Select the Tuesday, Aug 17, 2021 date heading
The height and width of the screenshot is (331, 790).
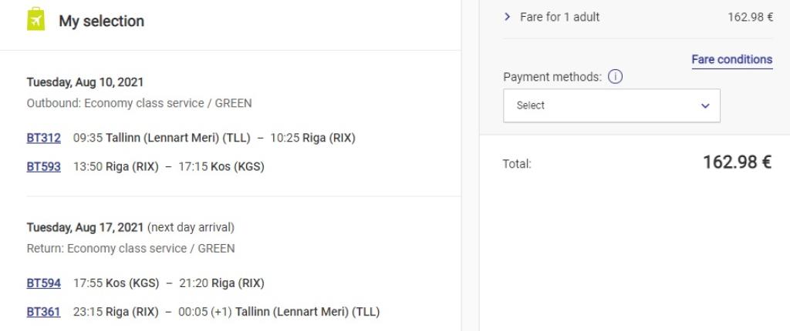click(85, 227)
